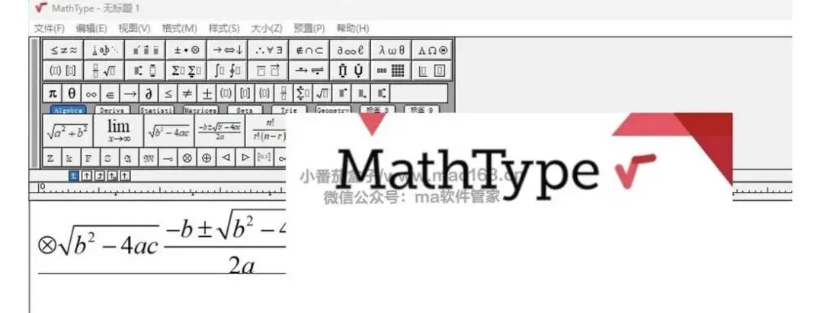The width and height of the screenshot is (823, 313).
Task: Open arrow symbols palette (→⇔↓)
Action: click(x=227, y=50)
